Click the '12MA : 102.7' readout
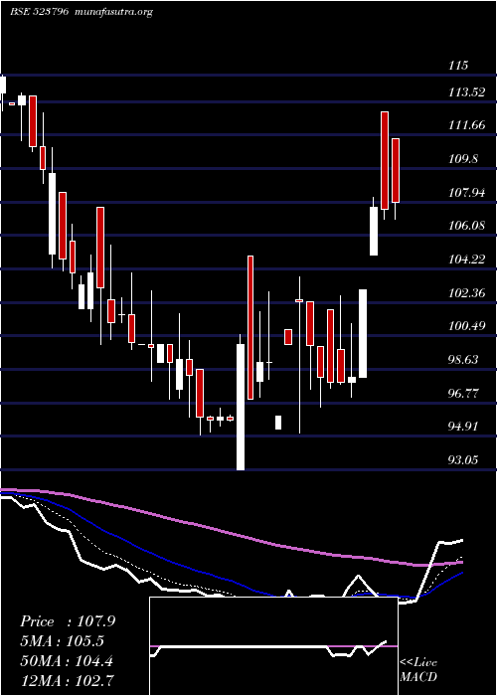 [67, 681]
